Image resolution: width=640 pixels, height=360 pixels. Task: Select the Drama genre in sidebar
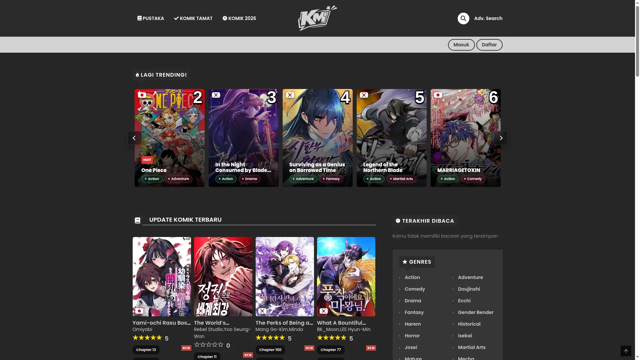[x=413, y=301]
